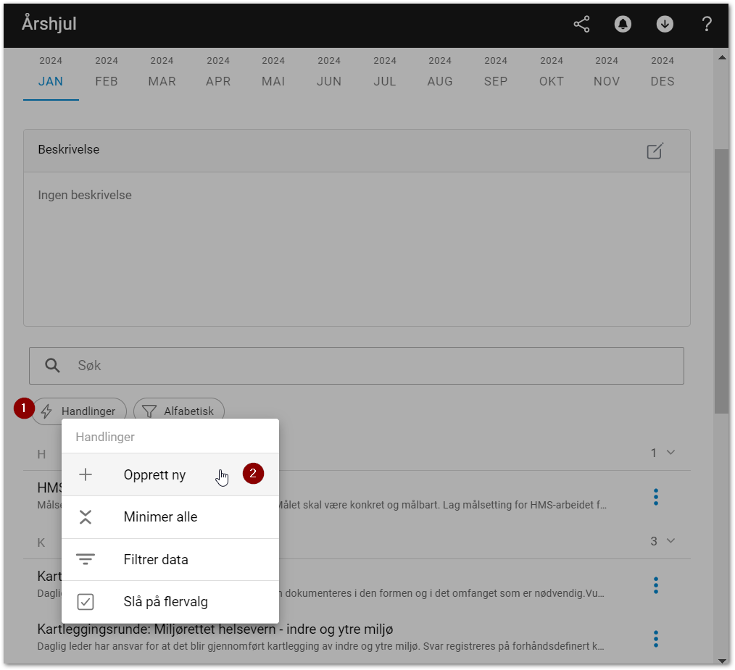The height and width of the screenshot is (670, 735).
Task: Select Minimer alle to collapse groups
Action: click(160, 517)
